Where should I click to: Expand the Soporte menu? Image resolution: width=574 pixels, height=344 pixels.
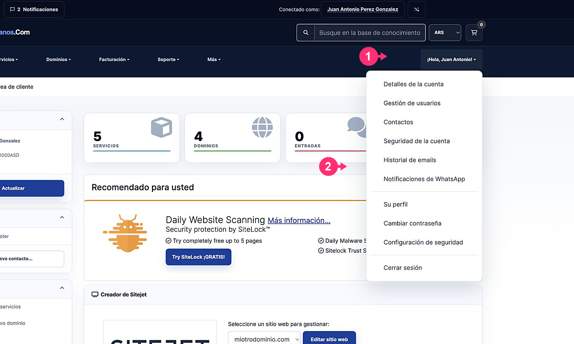168,60
